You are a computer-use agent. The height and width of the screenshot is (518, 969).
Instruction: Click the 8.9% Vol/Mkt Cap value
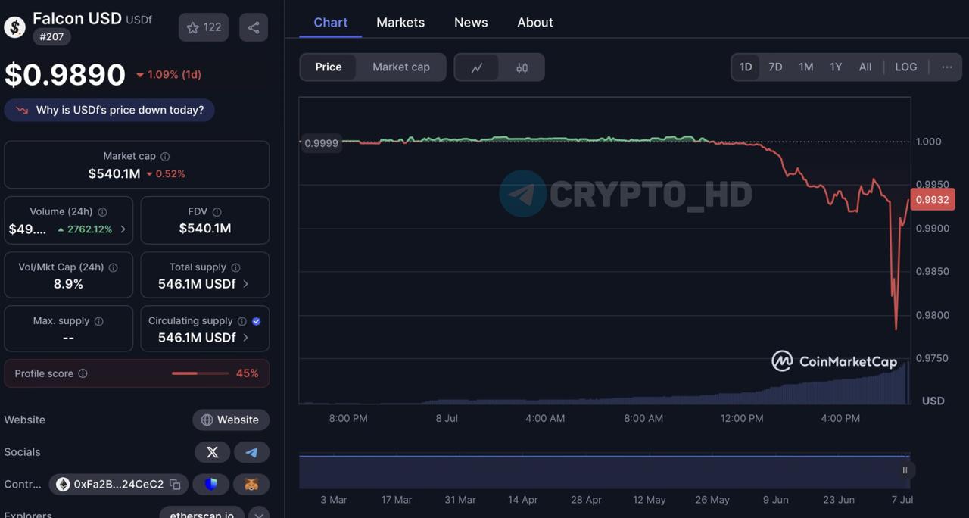[68, 284]
